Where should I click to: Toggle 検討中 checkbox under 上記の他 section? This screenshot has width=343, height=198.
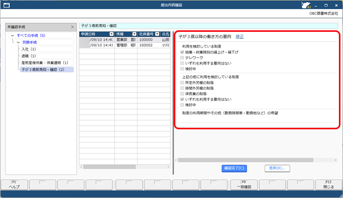(x=182, y=105)
